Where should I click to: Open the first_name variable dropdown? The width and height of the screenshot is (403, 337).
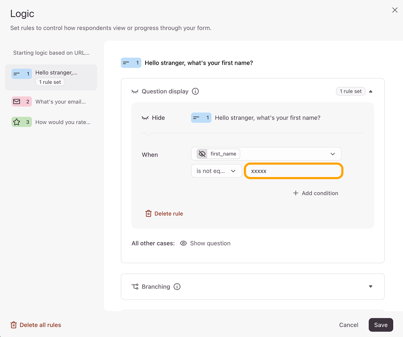[266, 154]
